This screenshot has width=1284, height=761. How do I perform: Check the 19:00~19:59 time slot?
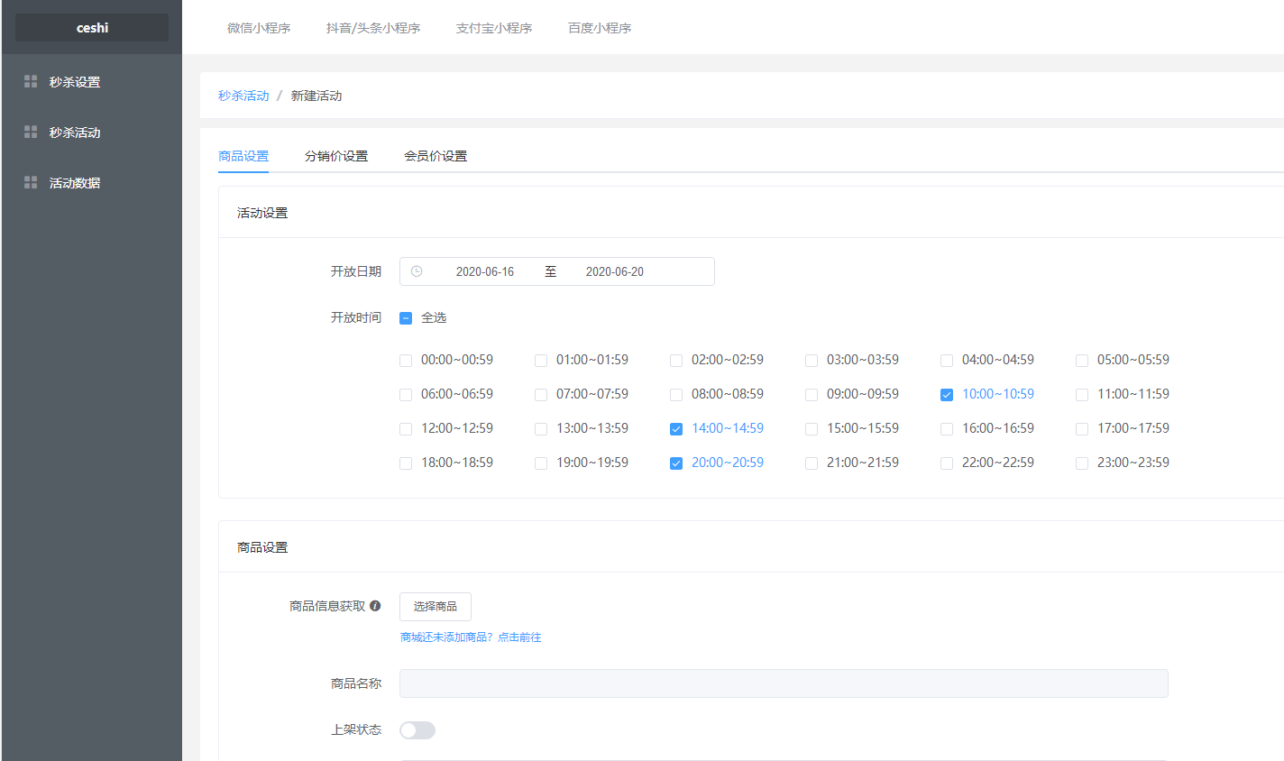pos(541,463)
